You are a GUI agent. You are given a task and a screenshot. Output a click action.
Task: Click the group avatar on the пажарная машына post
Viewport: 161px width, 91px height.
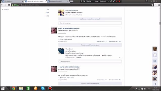[54, 31]
